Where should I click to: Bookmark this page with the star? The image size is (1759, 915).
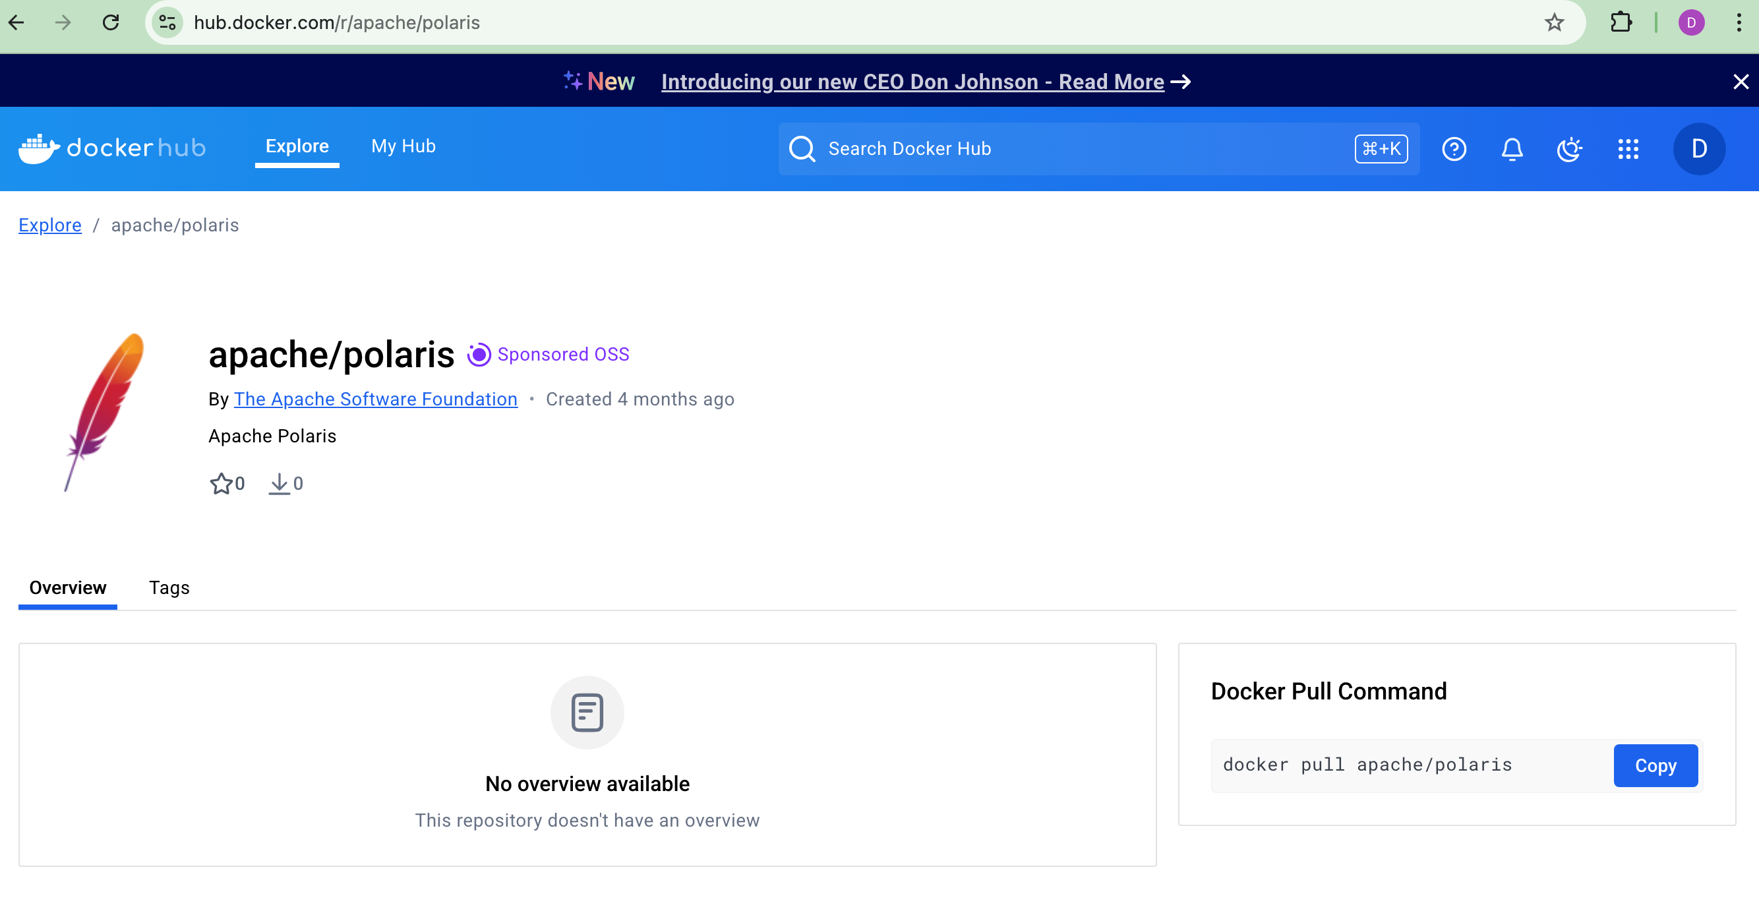pos(1554,22)
